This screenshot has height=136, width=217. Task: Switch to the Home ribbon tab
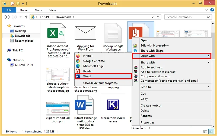pos(24,10)
